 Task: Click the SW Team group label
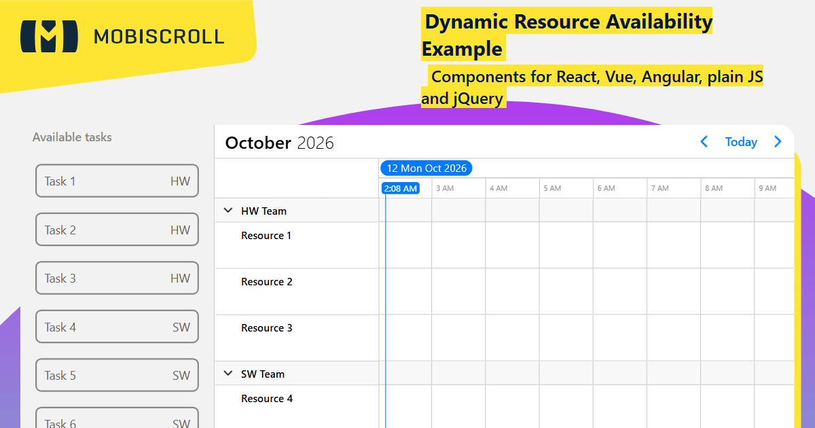point(263,374)
